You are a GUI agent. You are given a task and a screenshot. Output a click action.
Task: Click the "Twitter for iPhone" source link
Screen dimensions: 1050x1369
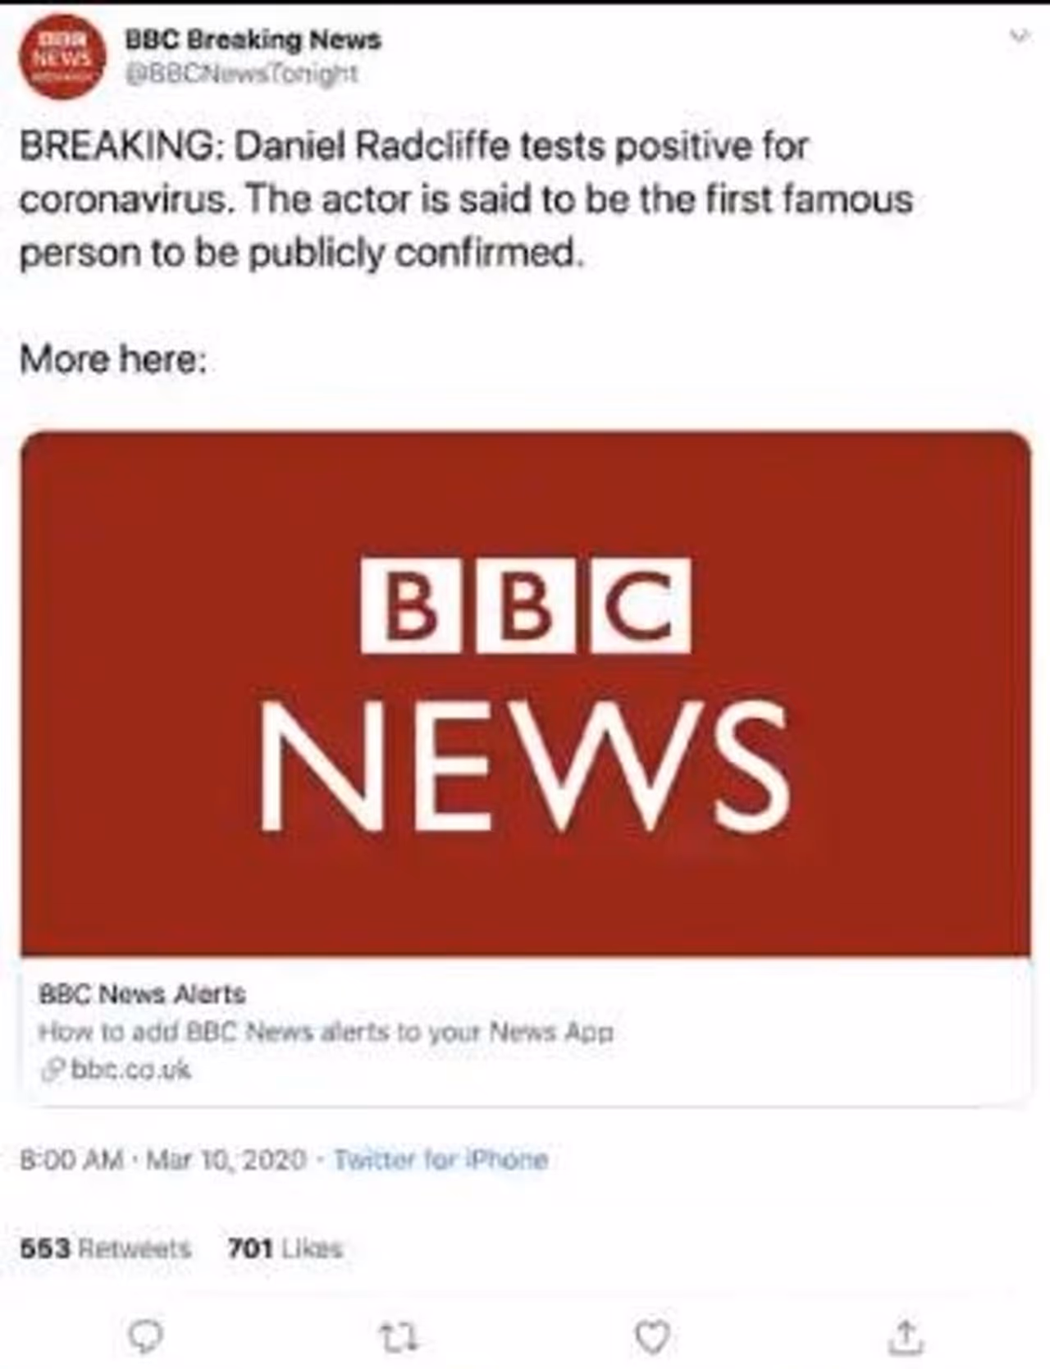coord(441,1159)
